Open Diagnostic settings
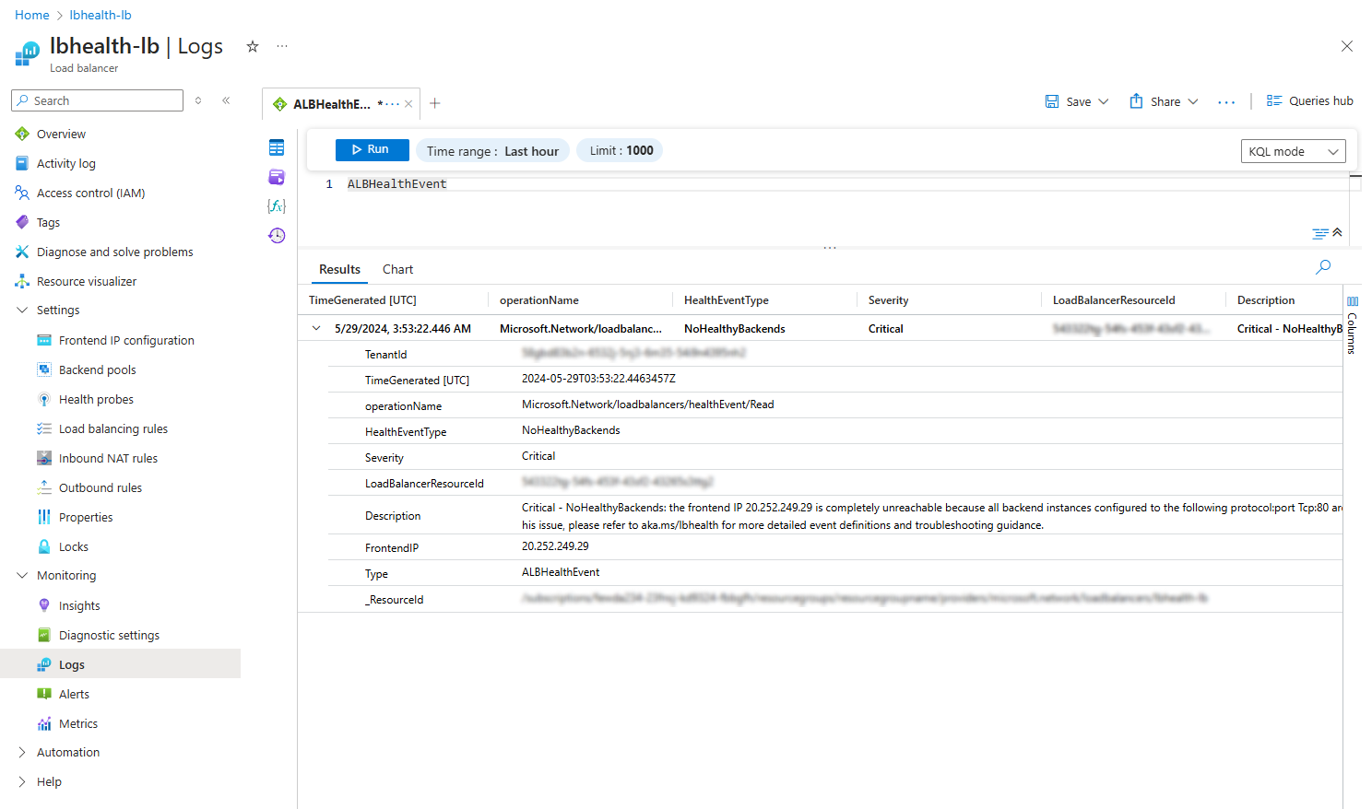The height and width of the screenshot is (809, 1372). tap(109, 635)
